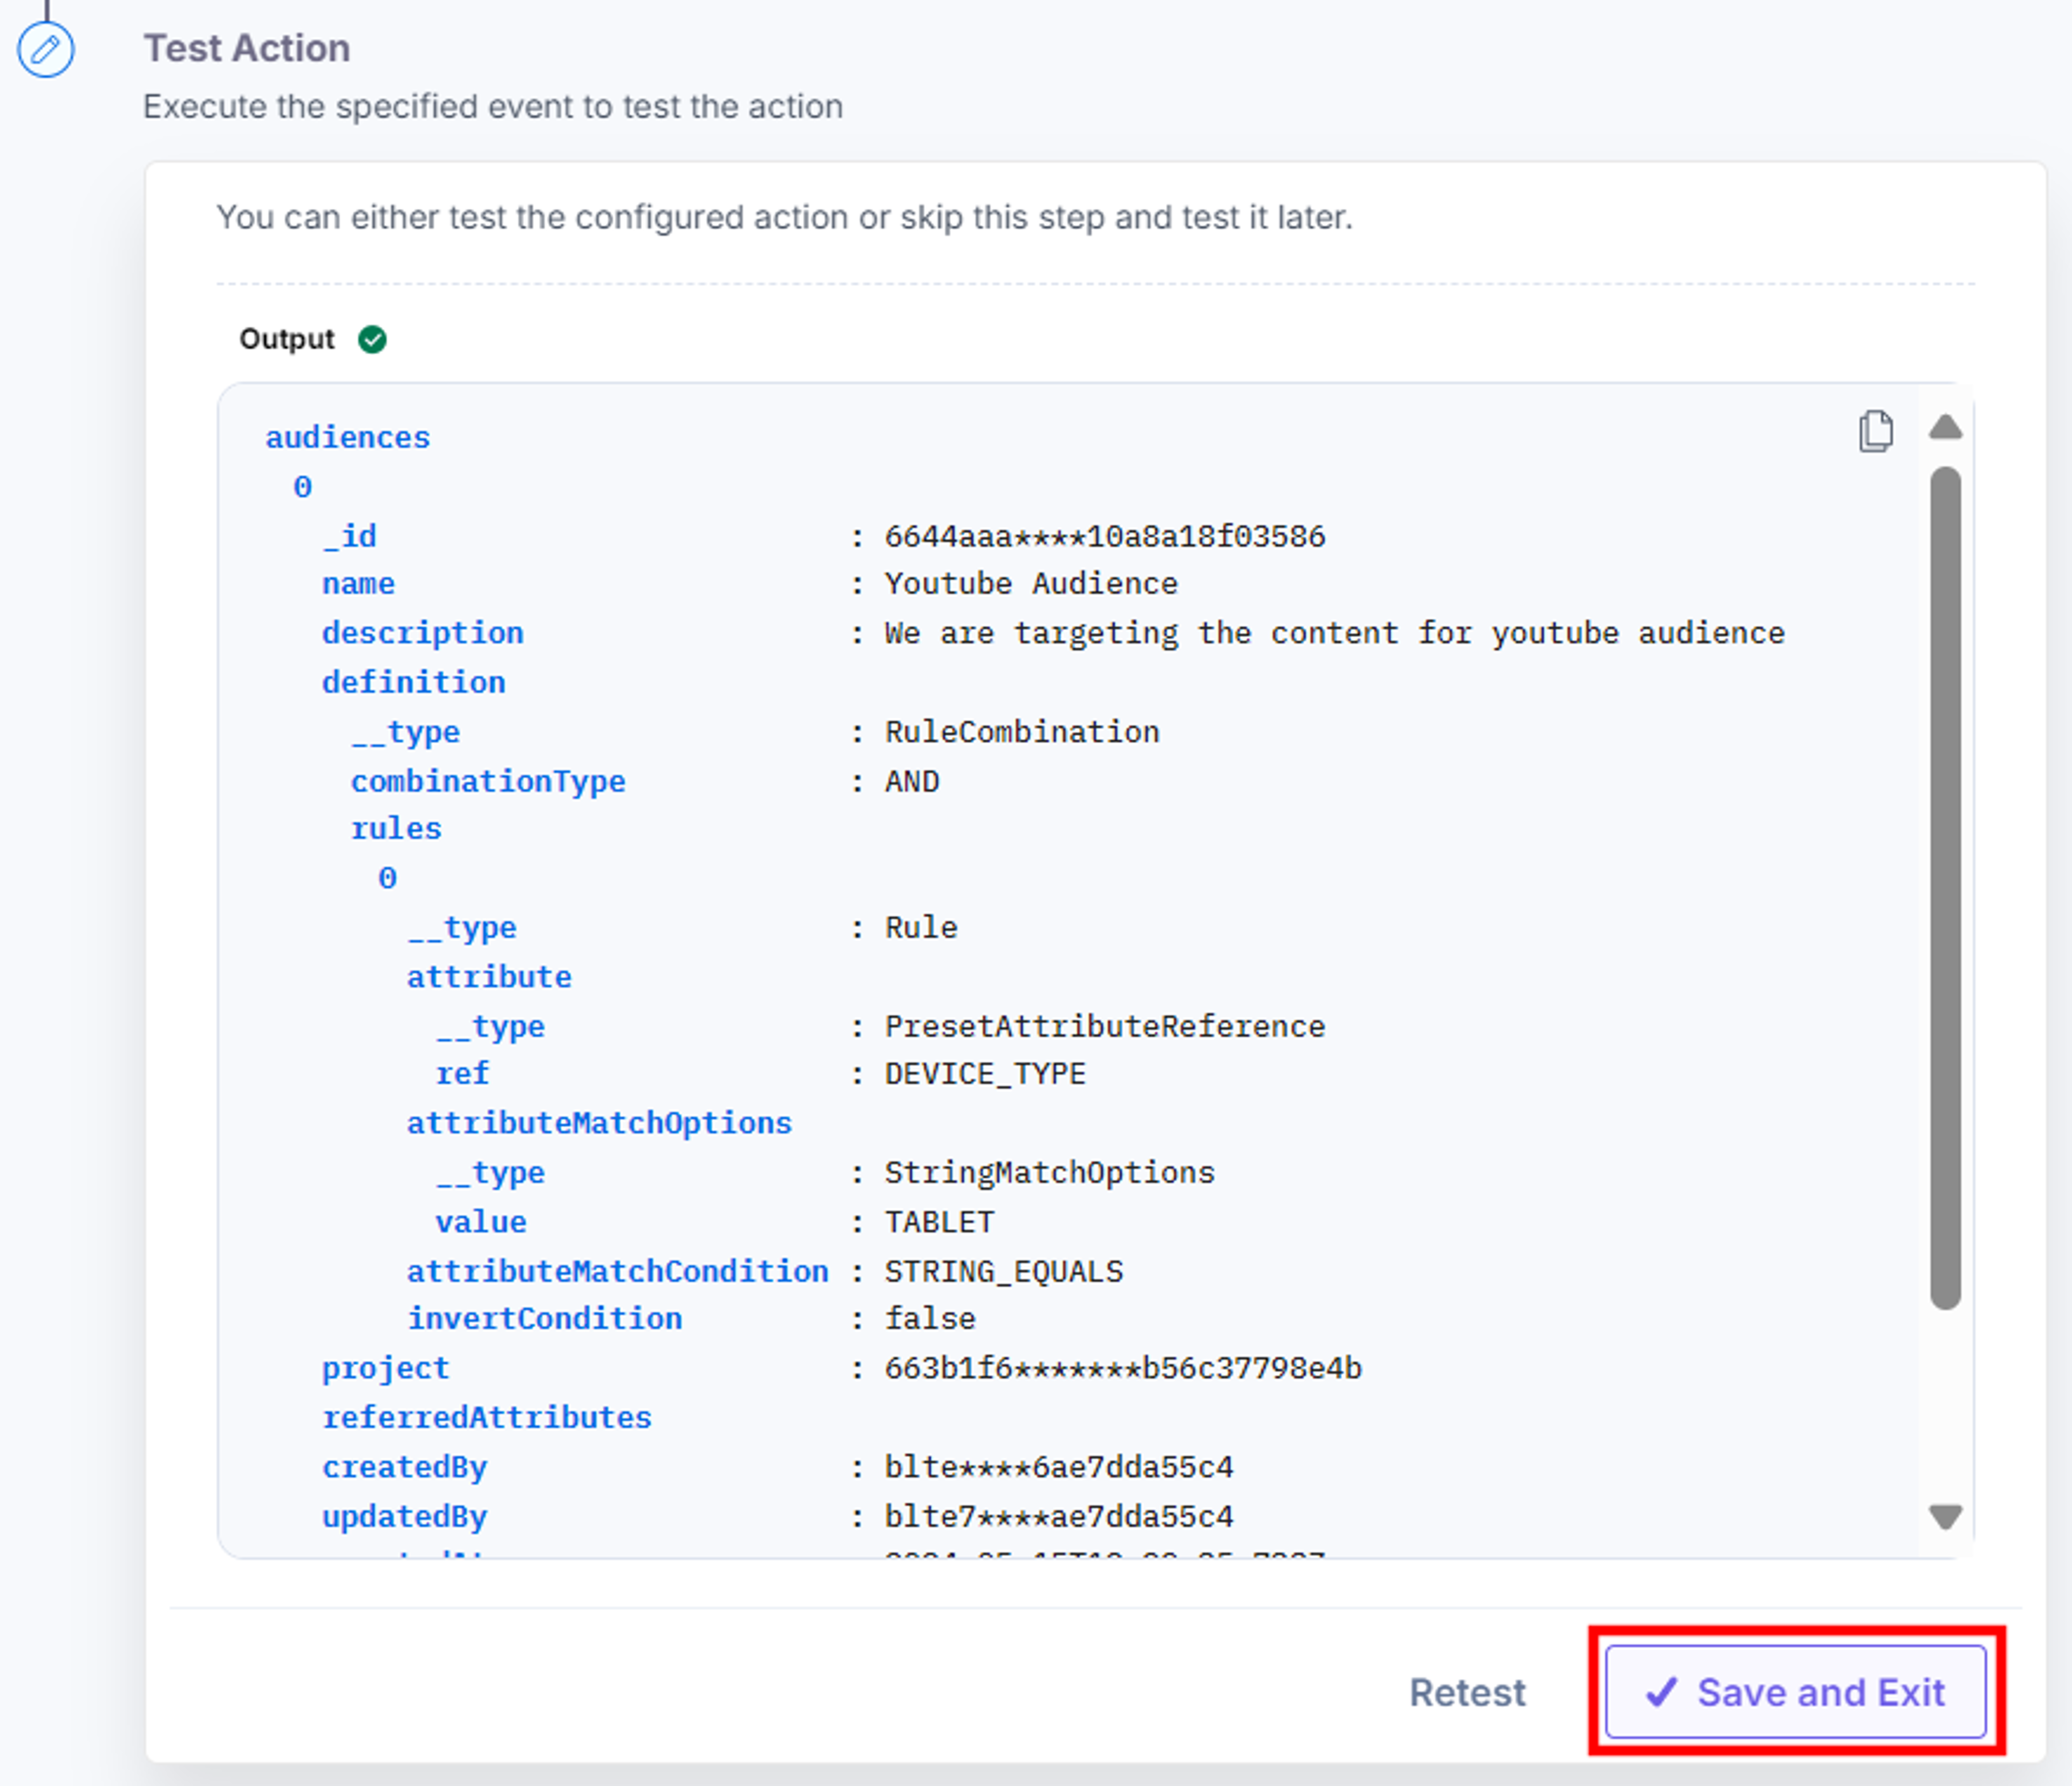2072x1786 pixels.
Task: Click the output panel's vertical scrollbar thumb
Action: coord(1945,887)
